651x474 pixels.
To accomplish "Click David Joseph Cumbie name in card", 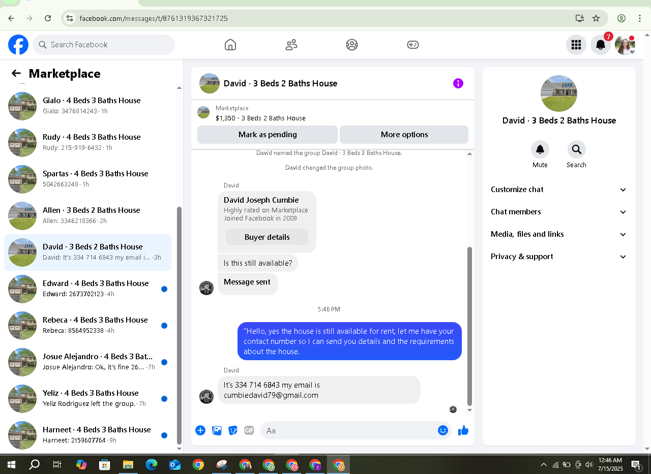I will (261, 200).
